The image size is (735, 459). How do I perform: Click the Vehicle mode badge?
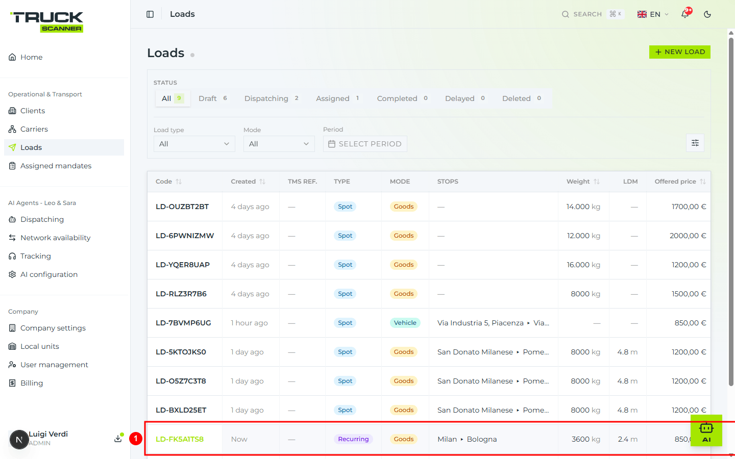click(x=405, y=323)
